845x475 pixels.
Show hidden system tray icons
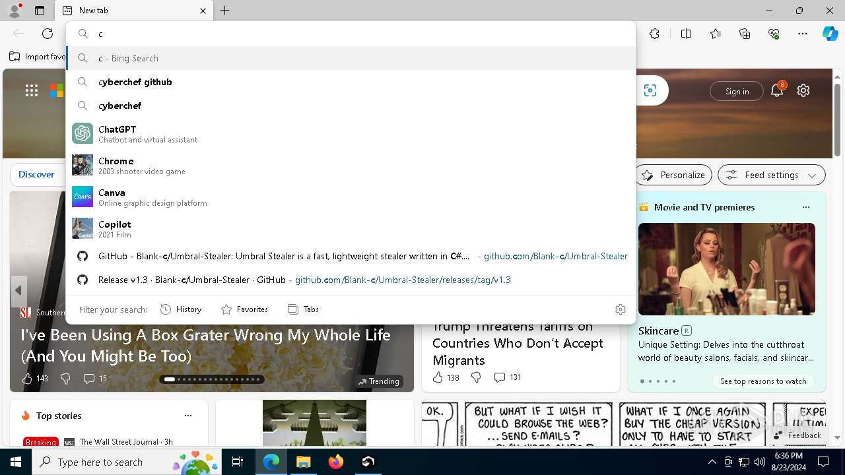pos(712,462)
